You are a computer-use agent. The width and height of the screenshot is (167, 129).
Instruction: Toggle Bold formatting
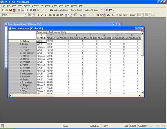(39, 15)
